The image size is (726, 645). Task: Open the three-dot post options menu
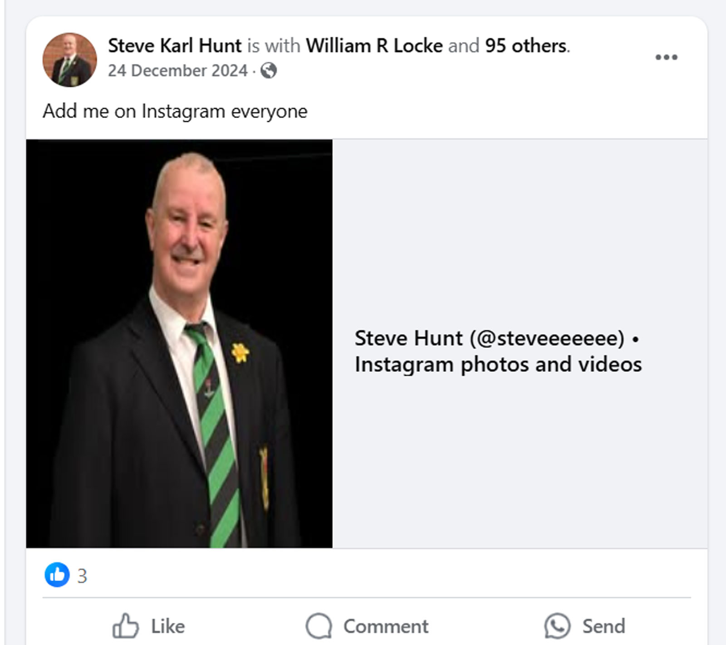(x=666, y=57)
